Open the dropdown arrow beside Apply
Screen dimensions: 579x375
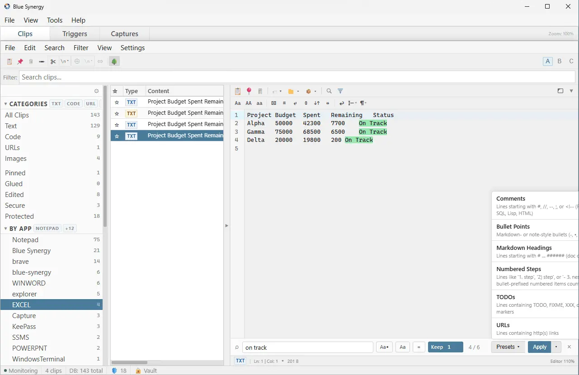(556, 347)
